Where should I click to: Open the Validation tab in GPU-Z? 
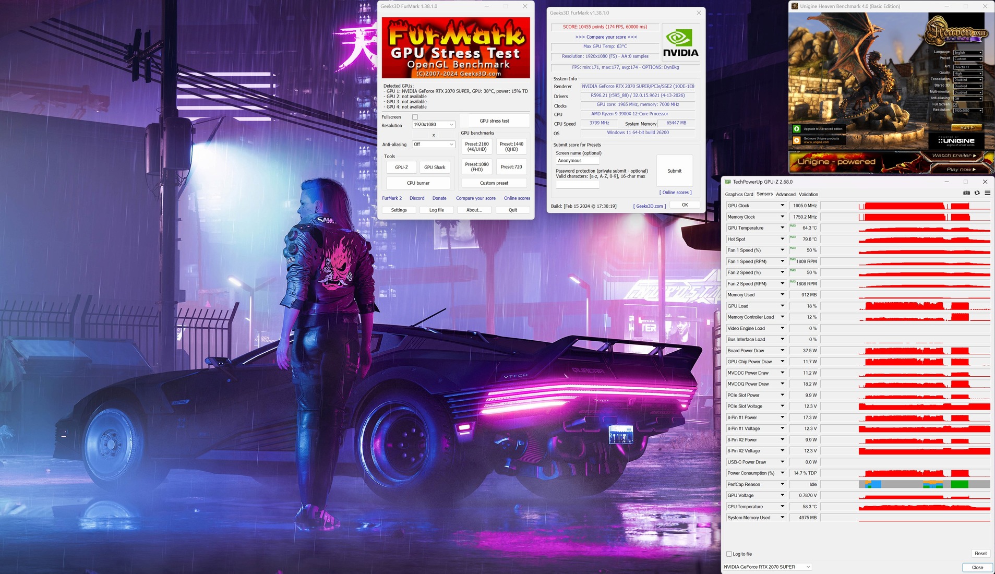tap(808, 194)
